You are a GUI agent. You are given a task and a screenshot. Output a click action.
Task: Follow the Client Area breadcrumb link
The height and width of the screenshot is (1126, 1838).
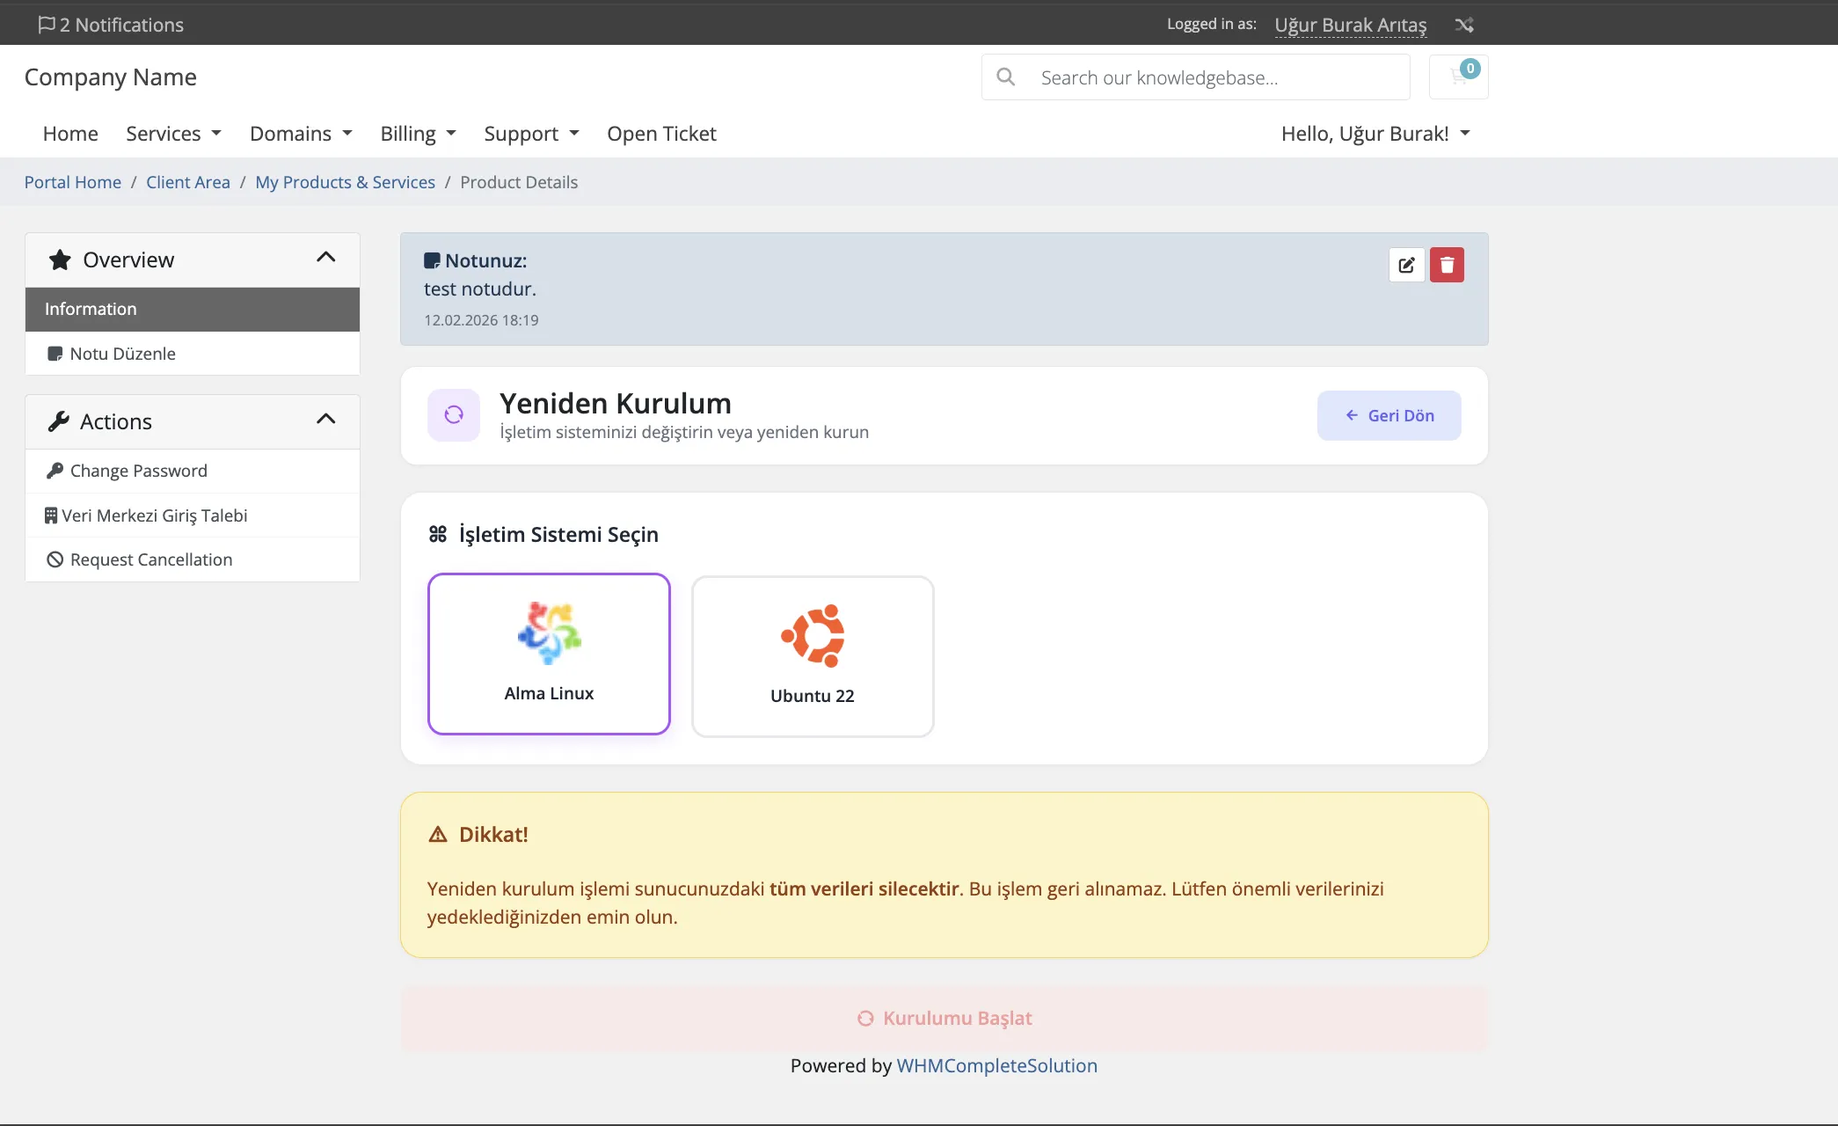pyautogui.click(x=188, y=182)
